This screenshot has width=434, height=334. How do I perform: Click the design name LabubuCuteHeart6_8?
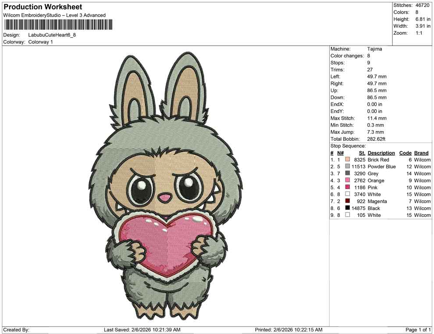pyautogui.click(x=52, y=35)
